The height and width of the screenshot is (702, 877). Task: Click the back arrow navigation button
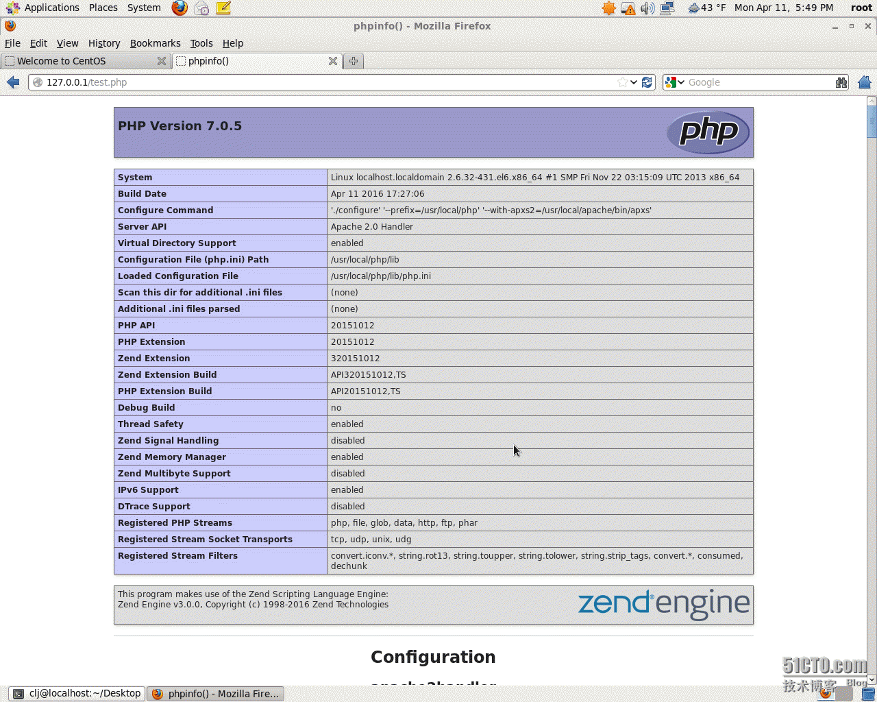(x=13, y=82)
